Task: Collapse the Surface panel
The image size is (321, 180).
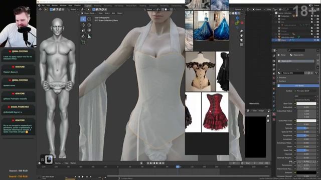Action: tap(282, 81)
